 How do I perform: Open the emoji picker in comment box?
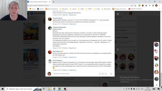(106, 74)
